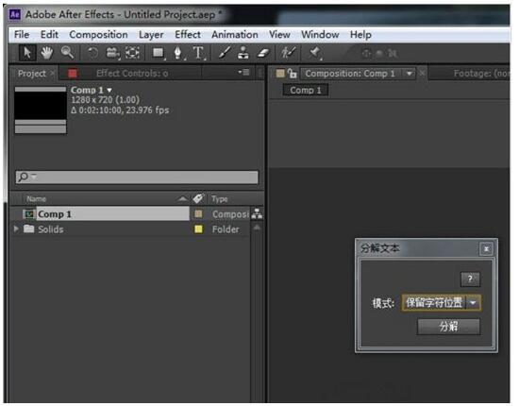519x406 pixels.
Task: Open the View menu
Action: click(279, 34)
